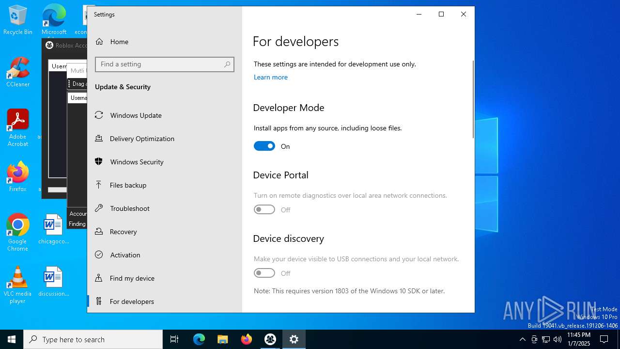This screenshot has height=349, width=620.
Task: Open CCleaner desktop shortcut
Action: [x=18, y=72]
